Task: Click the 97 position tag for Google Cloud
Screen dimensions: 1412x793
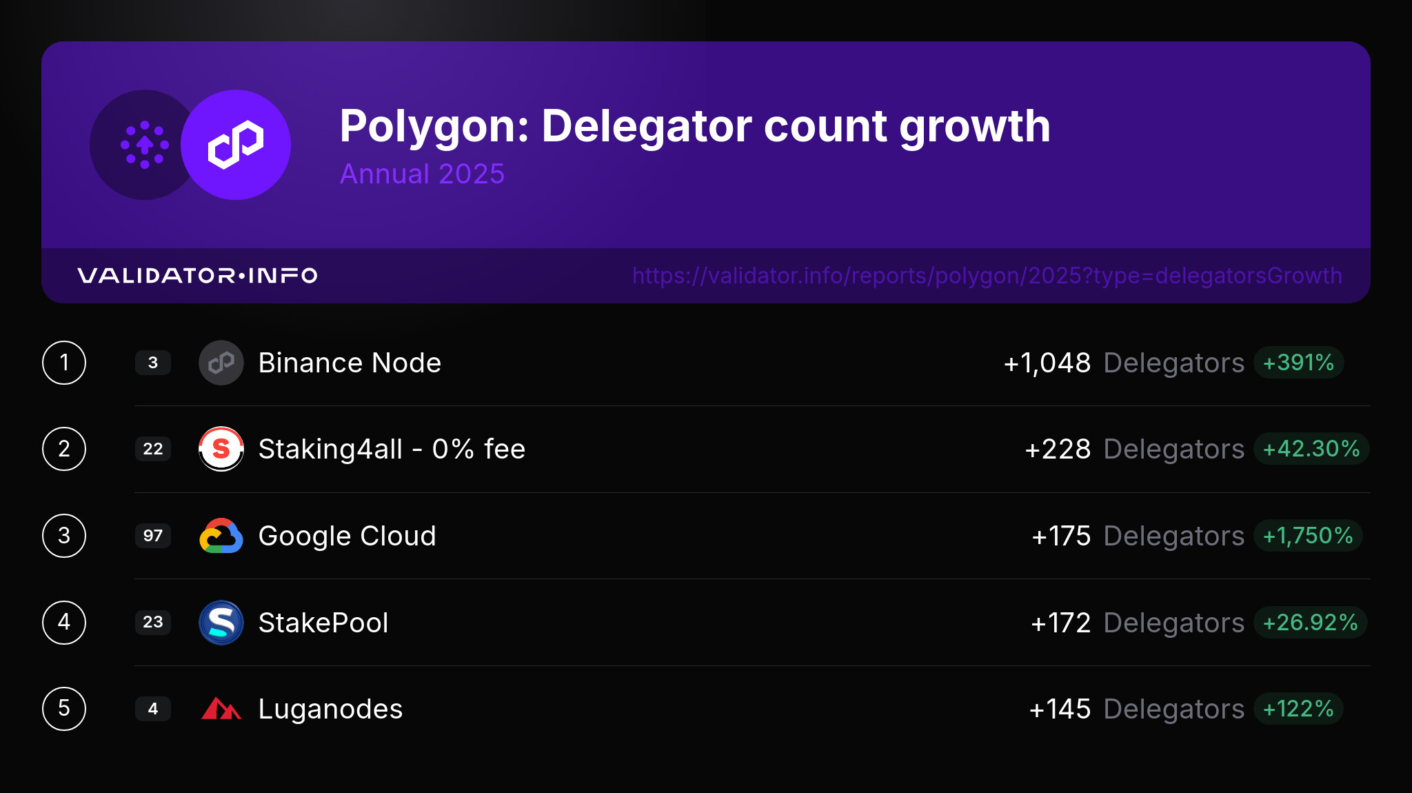Action: coord(153,536)
